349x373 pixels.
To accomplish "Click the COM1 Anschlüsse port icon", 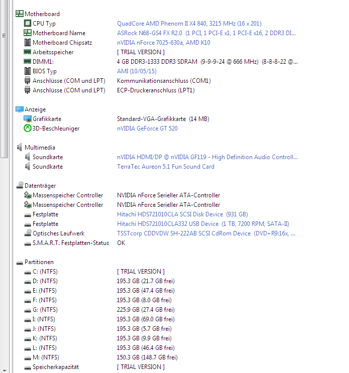I will tap(27, 80).
